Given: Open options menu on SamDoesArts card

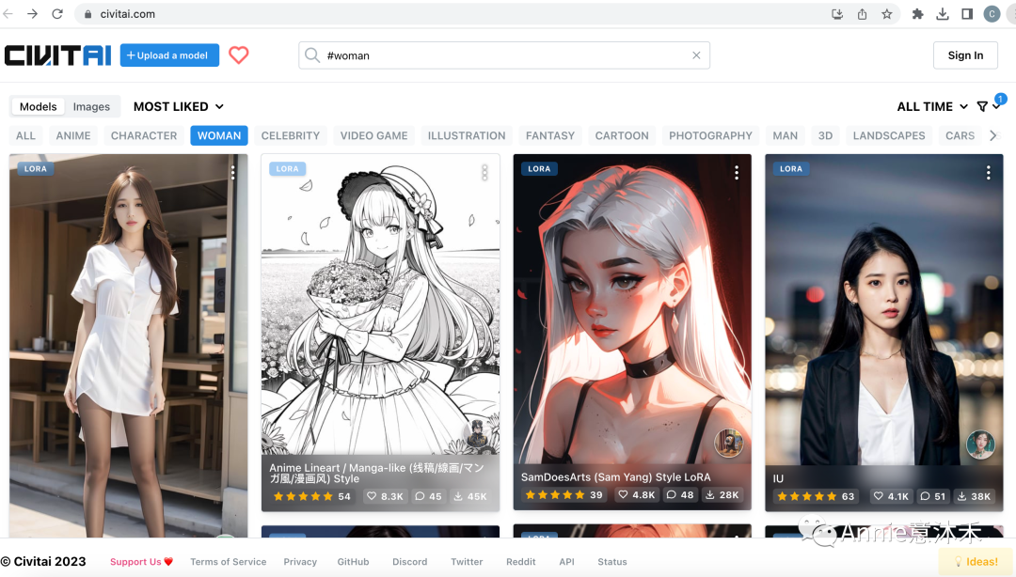Looking at the screenshot, I should [736, 172].
